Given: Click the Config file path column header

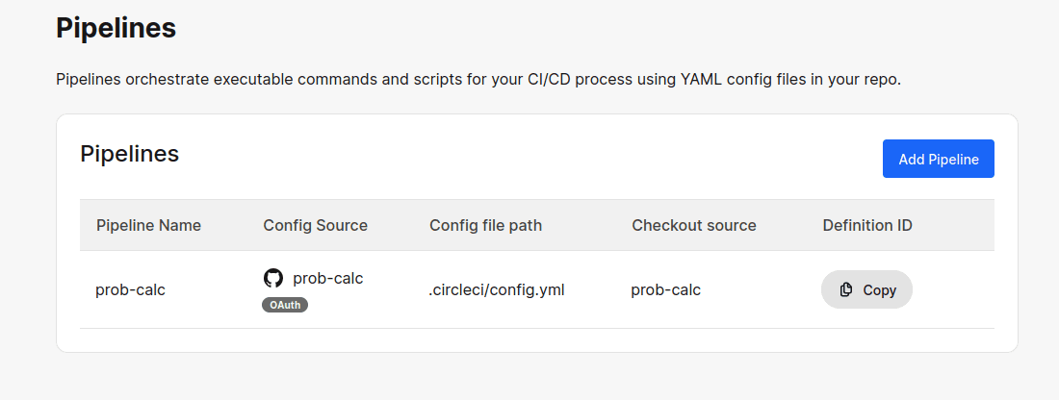Looking at the screenshot, I should [485, 225].
